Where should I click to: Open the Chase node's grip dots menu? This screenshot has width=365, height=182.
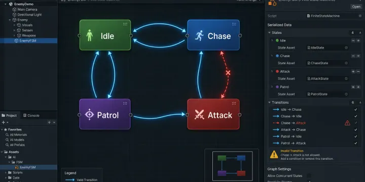(234, 24)
